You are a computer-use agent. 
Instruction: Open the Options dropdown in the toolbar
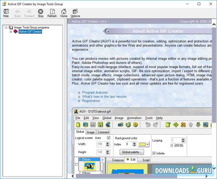tap(75, 12)
